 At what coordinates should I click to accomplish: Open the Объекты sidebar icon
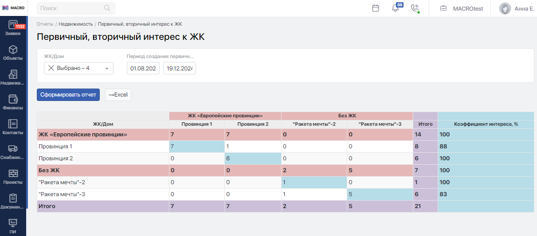13,53
